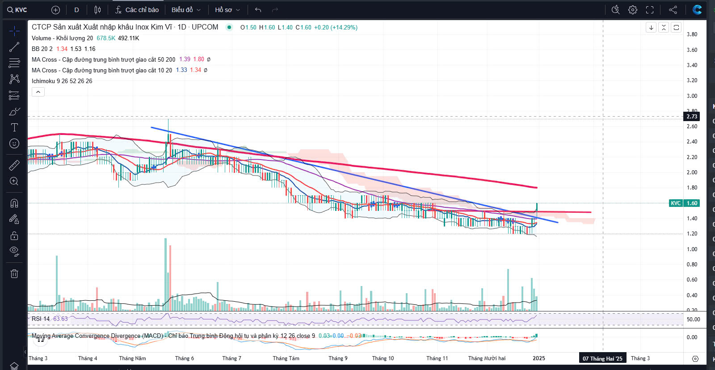The height and width of the screenshot is (370, 715).
Task: Add a symbol to compare (plus icon)
Action: point(55,10)
